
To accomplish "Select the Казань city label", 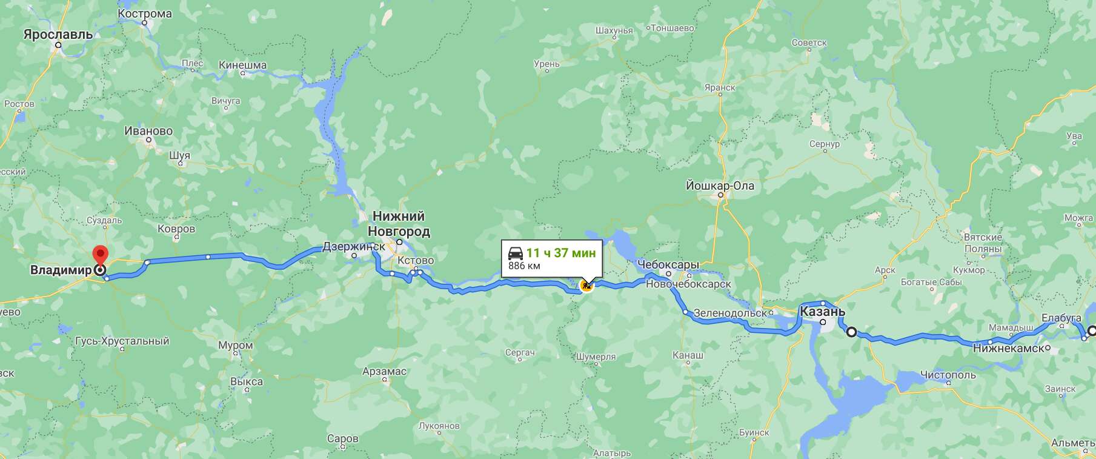I will tap(822, 312).
